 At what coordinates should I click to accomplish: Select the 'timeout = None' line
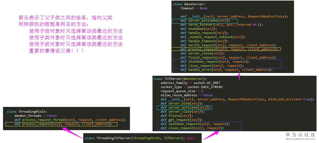click(x=194, y=8)
